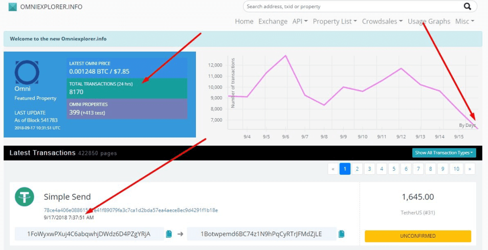
Task: Expand the Misc dropdown menu
Action: tap(464, 21)
